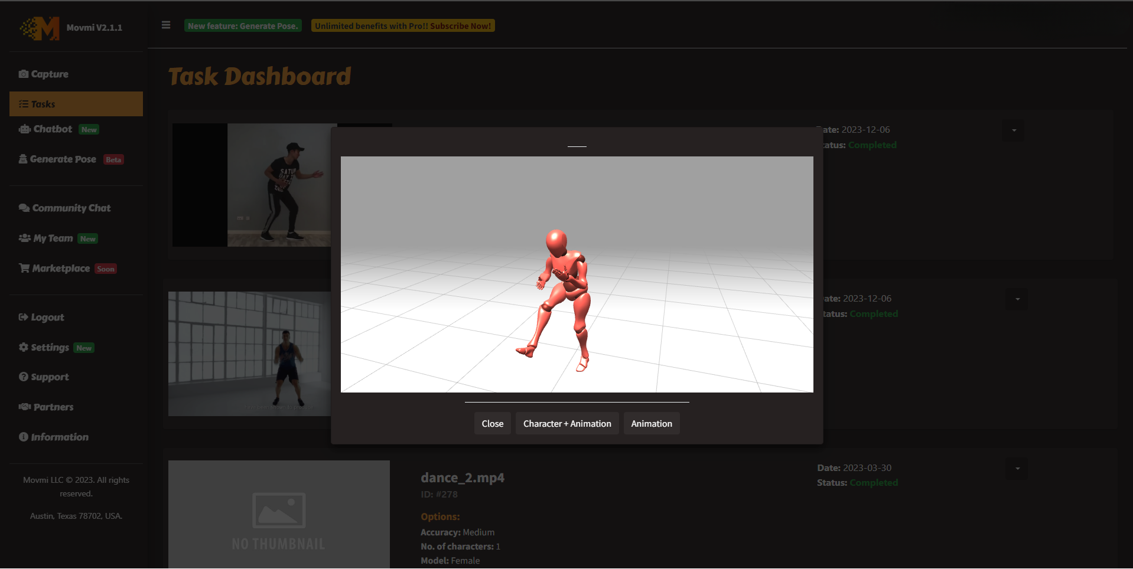
Task: Toggle the hamburger sidebar menu icon
Action: [166, 25]
